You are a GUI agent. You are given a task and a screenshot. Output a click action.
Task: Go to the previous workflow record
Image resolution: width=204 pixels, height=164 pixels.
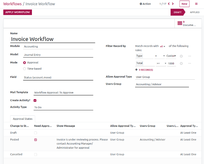pyautogui.click(x=169, y=4)
